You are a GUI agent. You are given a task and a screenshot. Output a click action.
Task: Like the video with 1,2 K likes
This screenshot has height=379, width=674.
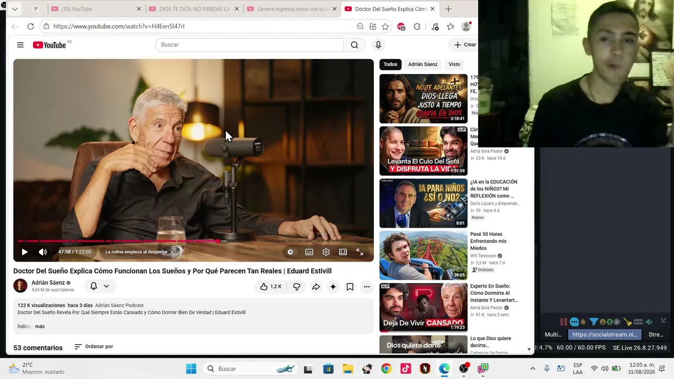point(270,286)
